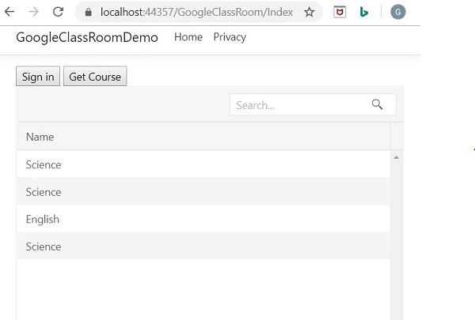Open the Google profile avatar G
The image size is (475, 320).
(397, 12)
